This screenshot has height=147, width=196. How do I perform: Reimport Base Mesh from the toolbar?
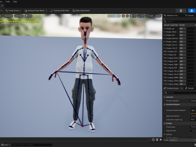pos(34,11)
